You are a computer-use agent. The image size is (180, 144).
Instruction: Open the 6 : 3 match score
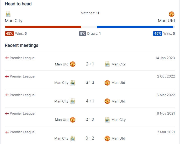point(90,83)
